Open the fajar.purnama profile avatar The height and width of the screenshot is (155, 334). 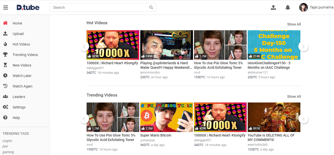click(x=303, y=7)
